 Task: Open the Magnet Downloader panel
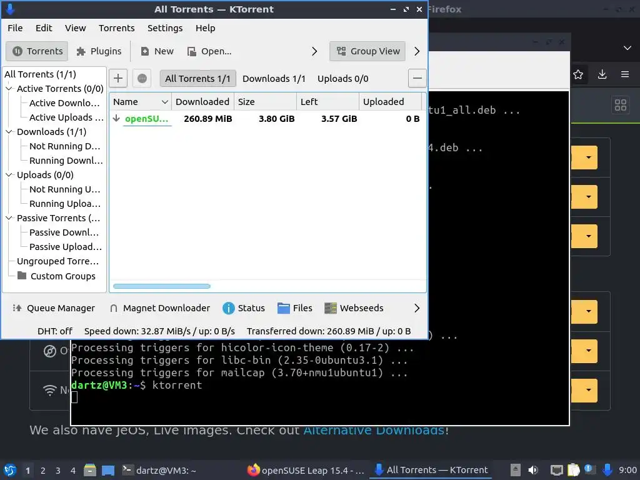(159, 308)
